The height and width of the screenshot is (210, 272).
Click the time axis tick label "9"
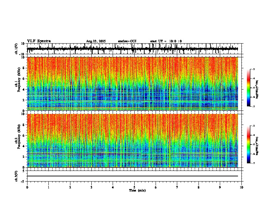(220, 187)
